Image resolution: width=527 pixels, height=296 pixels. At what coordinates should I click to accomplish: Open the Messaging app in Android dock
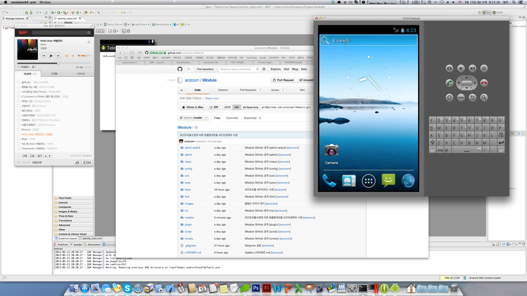coord(388,181)
